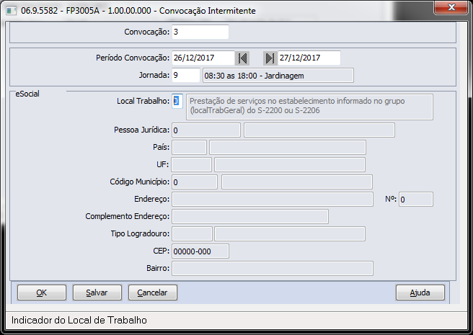Click the UF description field

coord(290,165)
